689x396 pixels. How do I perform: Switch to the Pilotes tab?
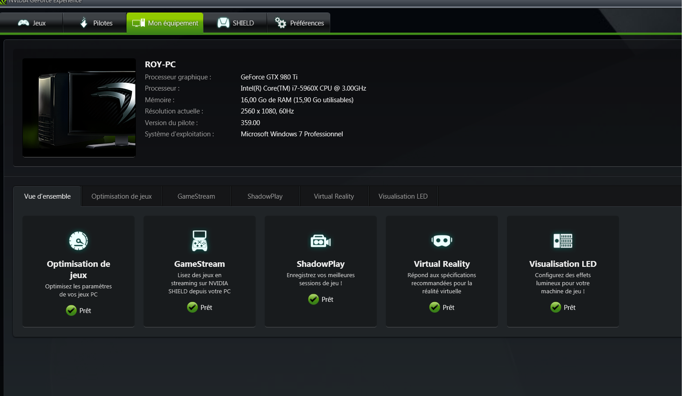click(95, 23)
